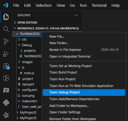Collapse the Debug folder

(x=19, y=45)
